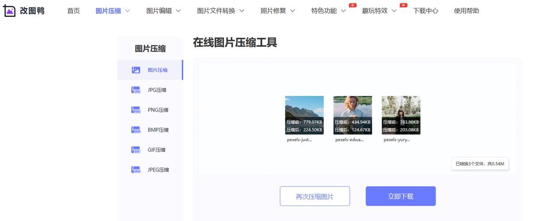The height and width of the screenshot is (221, 536).
Task: Open 使用帮助 page
Action: click(467, 11)
